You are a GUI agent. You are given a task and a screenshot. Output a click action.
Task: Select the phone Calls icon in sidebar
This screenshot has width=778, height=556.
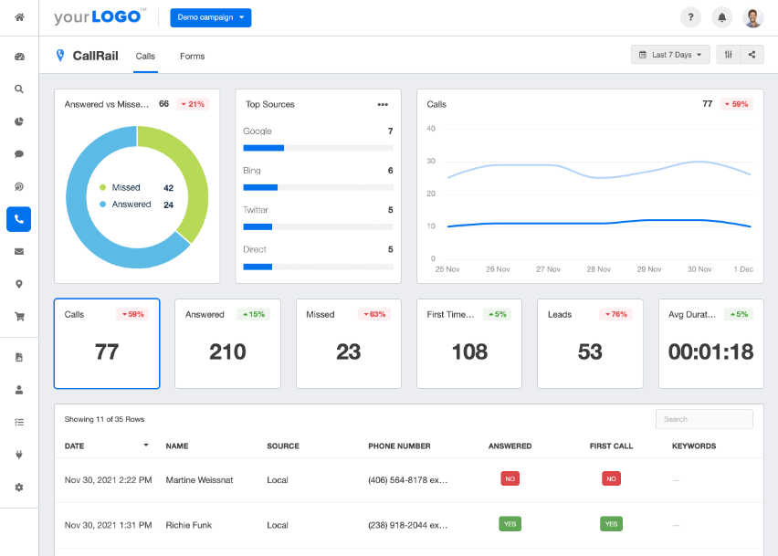point(19,219)
